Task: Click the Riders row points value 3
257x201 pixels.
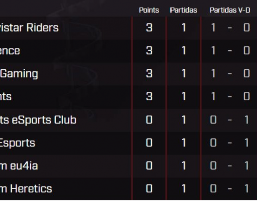Action: pyautogui.click(x=149, y=28)
